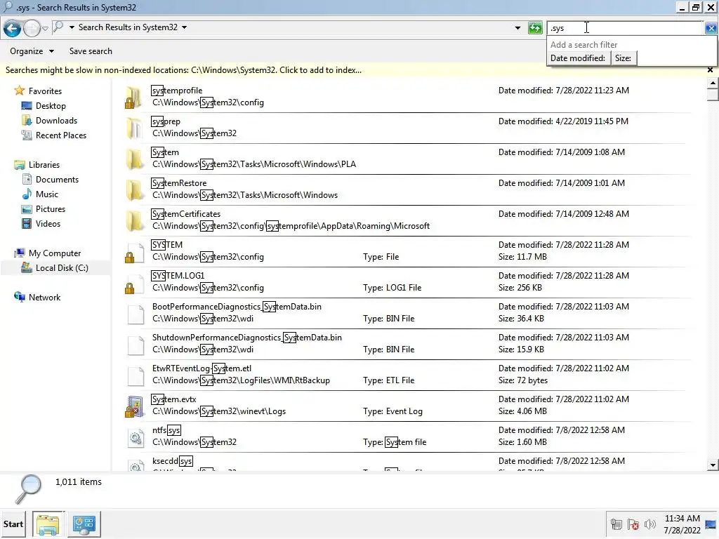This screenshot has height=539, width=719.
Task: Click the magnifier icon in address bar
Action: (58, 27)
